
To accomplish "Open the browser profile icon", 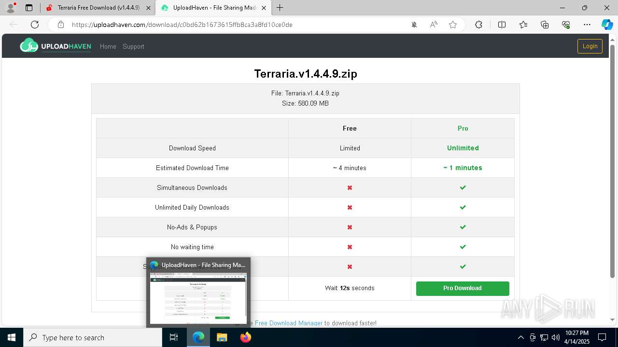I will [11, 8].
